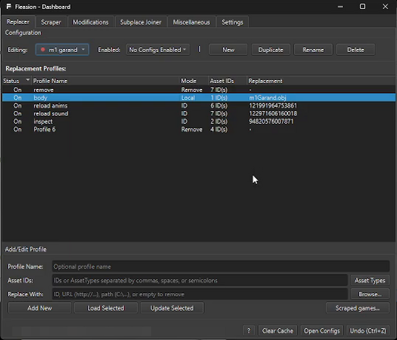Select the 'inspect' profile row
This screenshot has width=397, height=340.
click(x=199, y=122)
